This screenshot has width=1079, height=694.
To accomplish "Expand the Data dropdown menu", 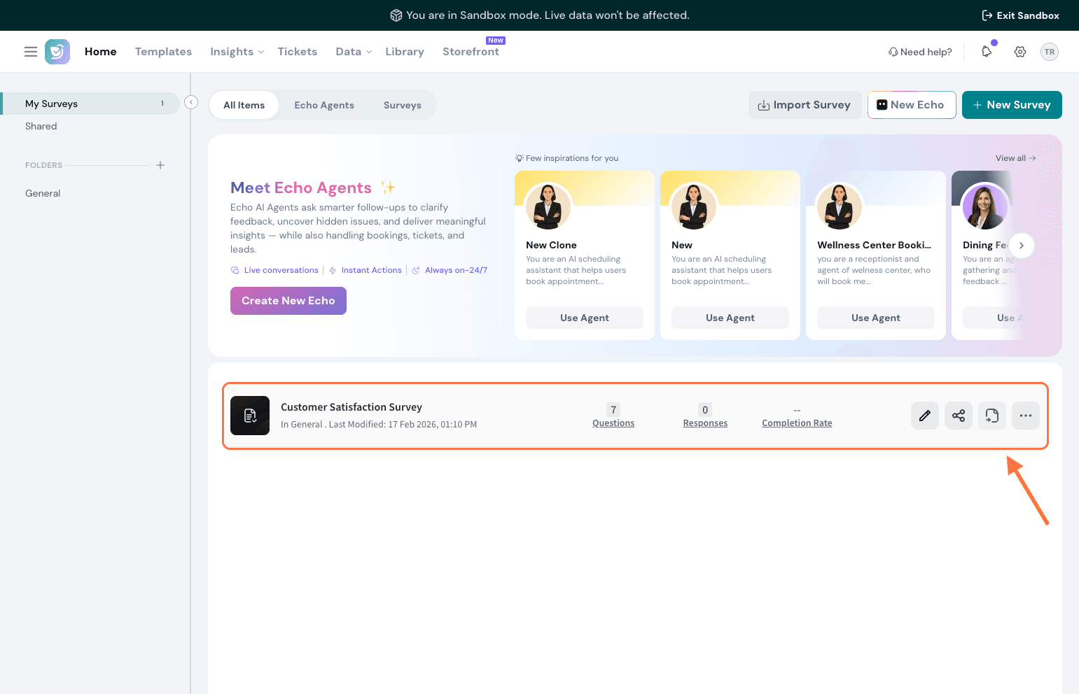I will (354, 52).
